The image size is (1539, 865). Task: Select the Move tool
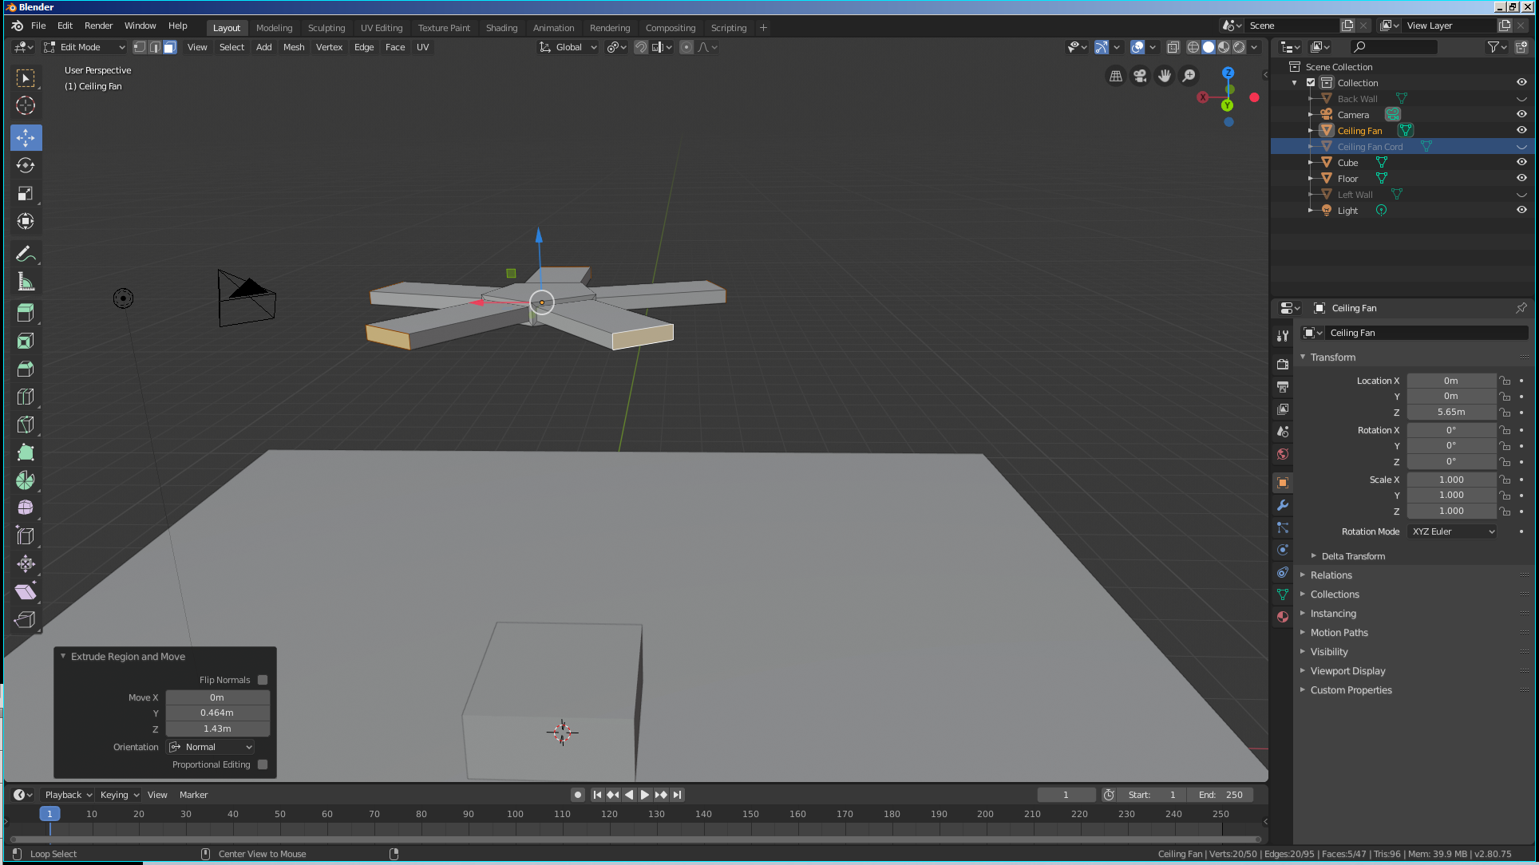(26, 137)
